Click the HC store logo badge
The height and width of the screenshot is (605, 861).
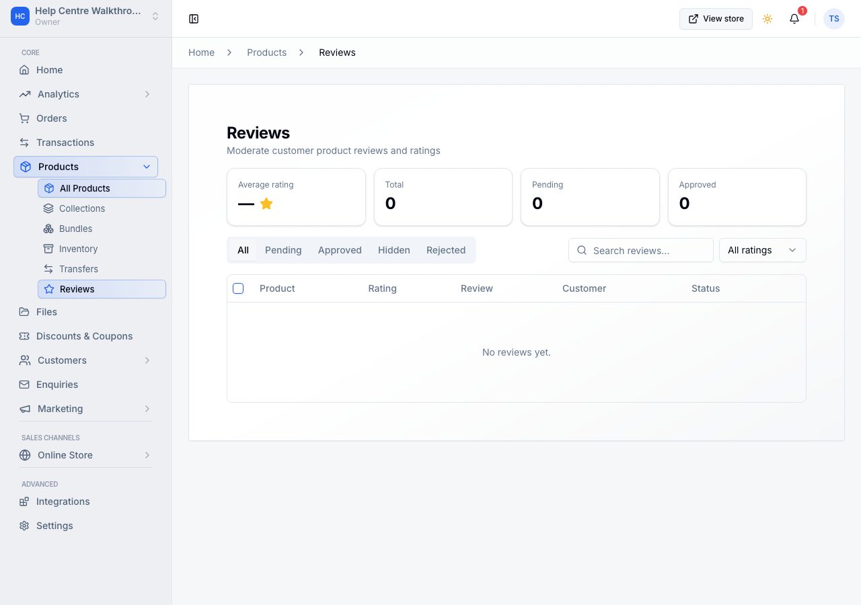pyautogui.click(x=20, y=16)
